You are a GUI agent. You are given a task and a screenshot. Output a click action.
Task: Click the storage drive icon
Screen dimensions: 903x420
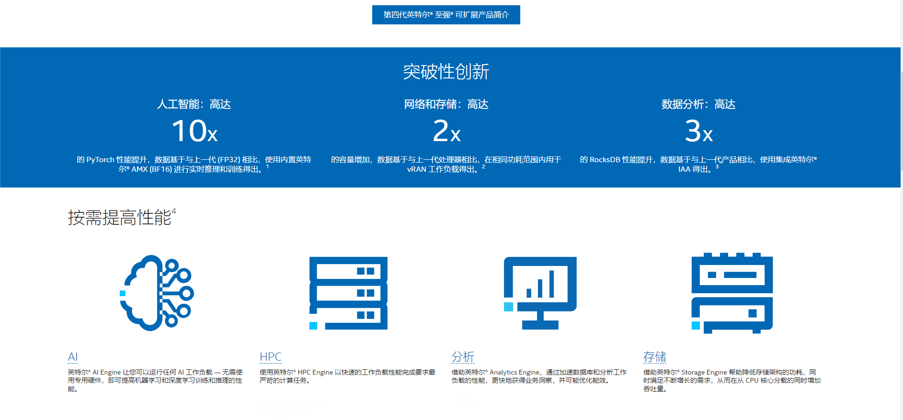click(732, 293)
